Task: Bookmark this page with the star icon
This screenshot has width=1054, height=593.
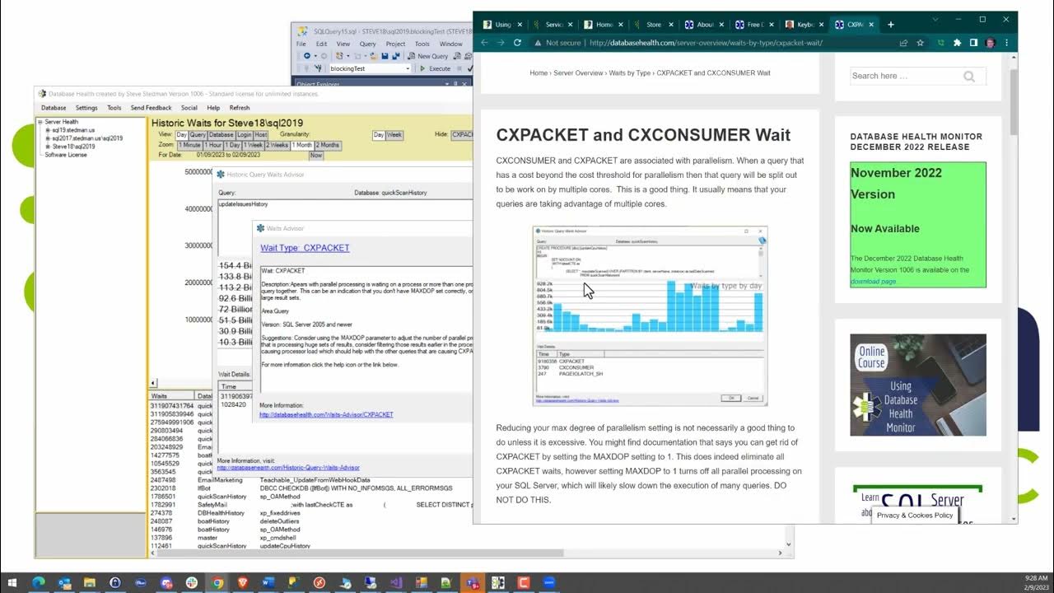Action: pyautogui.click(x=920, y=43)
